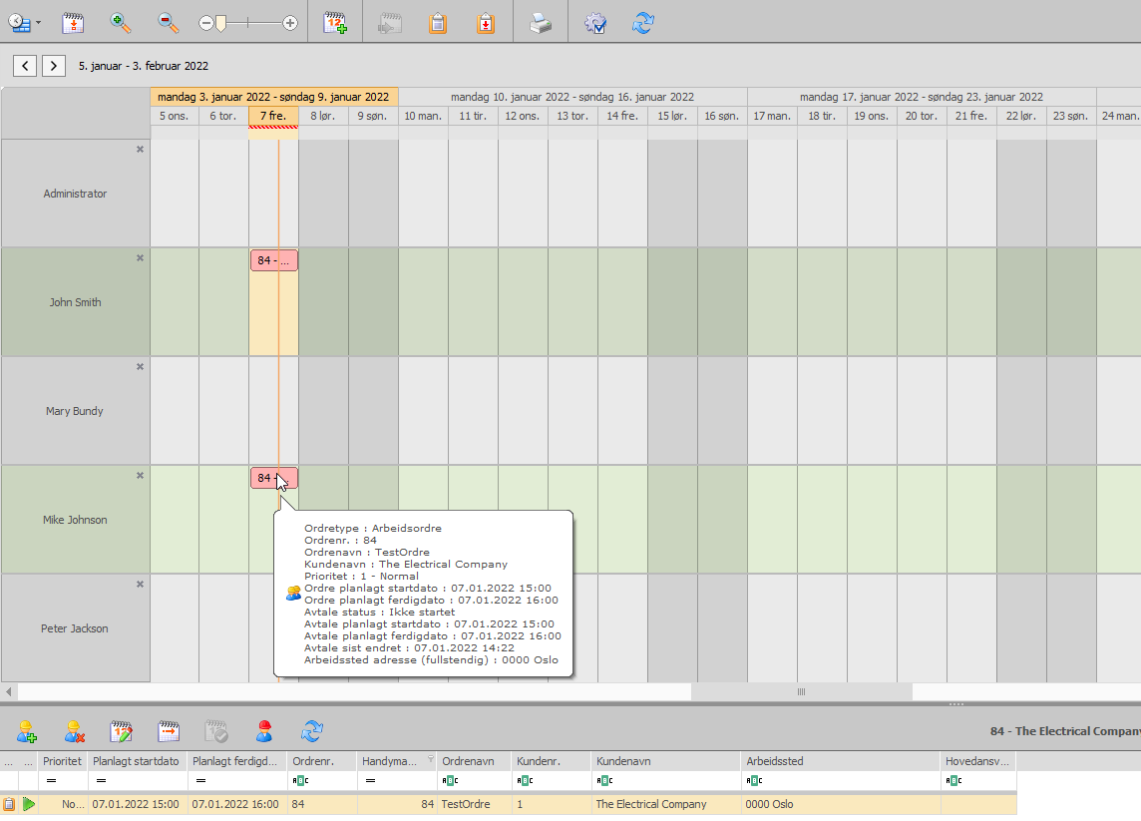Click Arbeidssted filter ABC operator icon
This screenshot has height=821, width=1141.
click(755, 781)
